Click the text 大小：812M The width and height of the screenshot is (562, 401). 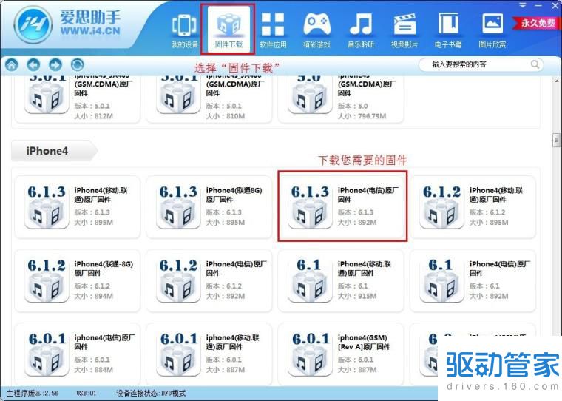point(94,116)
